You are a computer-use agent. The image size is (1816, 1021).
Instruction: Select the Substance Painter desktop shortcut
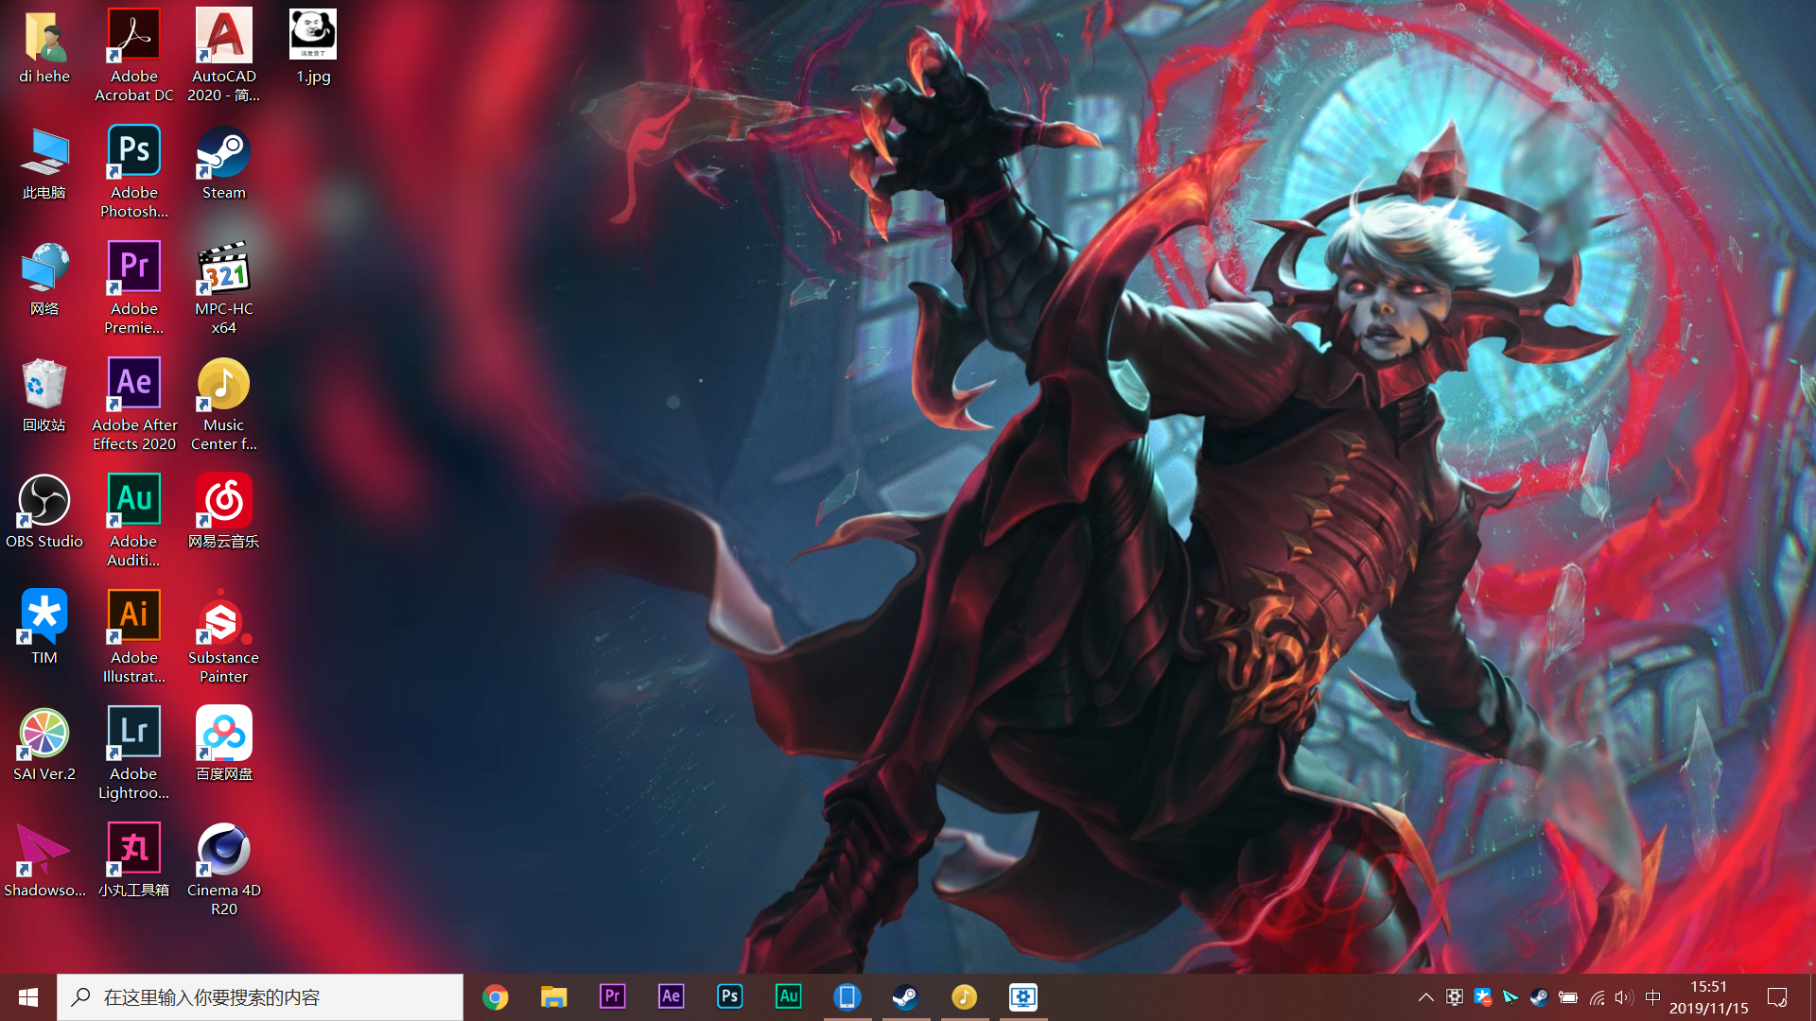click(224, 637)
